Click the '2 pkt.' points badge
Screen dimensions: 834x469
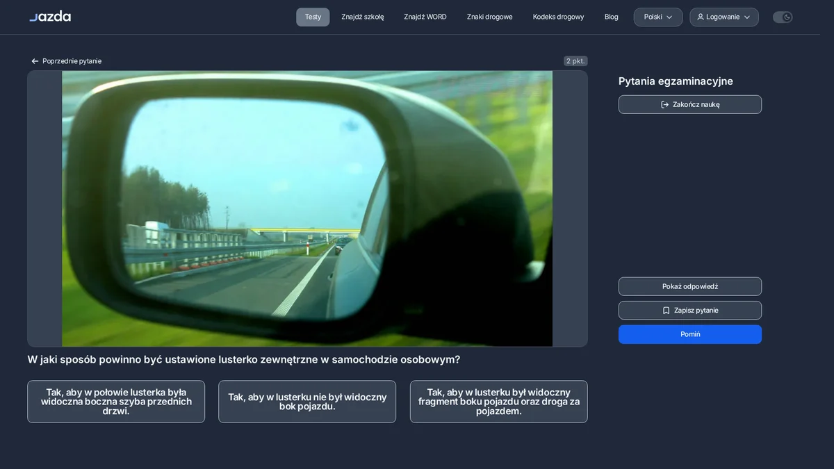[x=575, y=61]
